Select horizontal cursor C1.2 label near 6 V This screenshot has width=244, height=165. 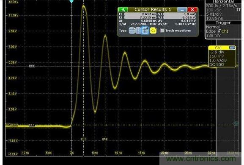pos(32,66)
